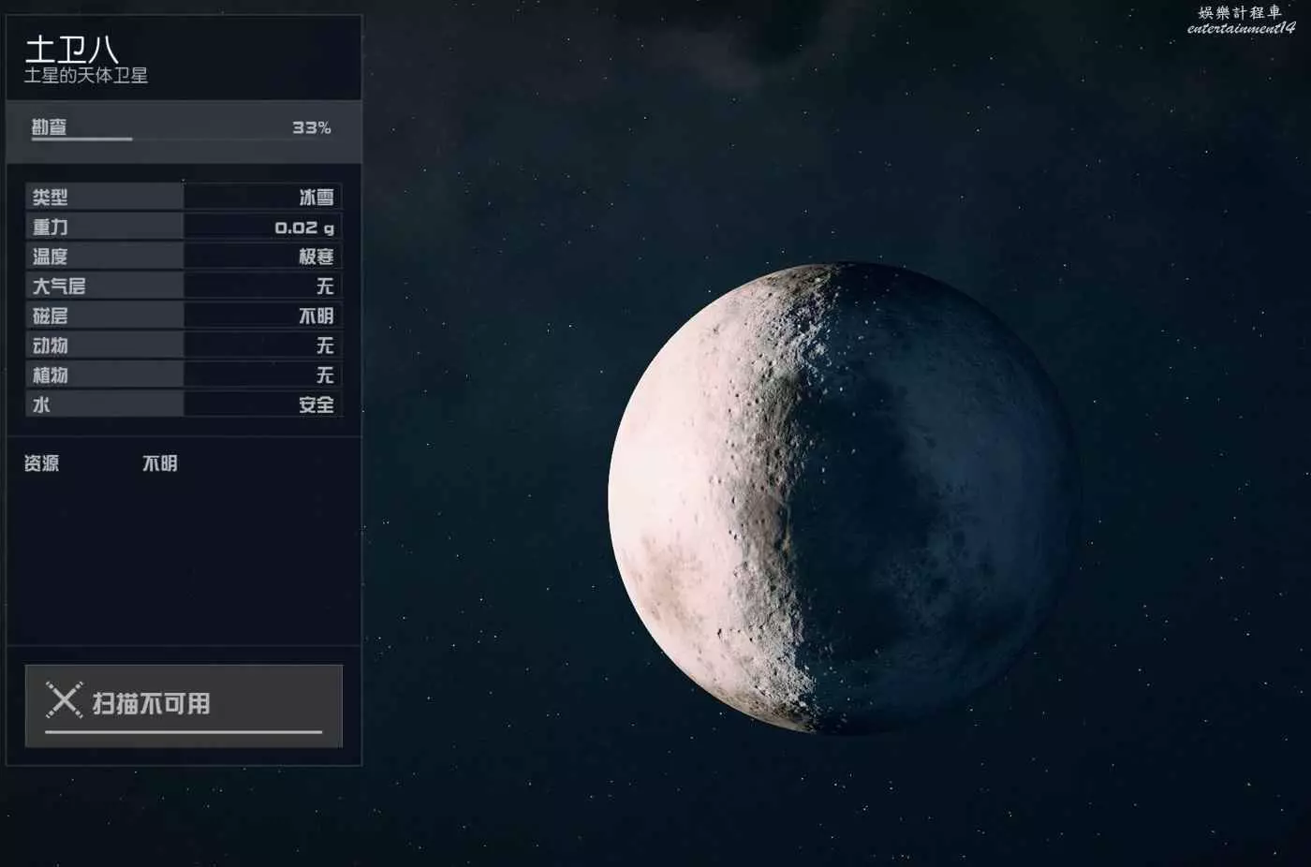Select the 温度 row showing 极寒
Viewport: 1311px width, 867px height.
tap(184, 257)
